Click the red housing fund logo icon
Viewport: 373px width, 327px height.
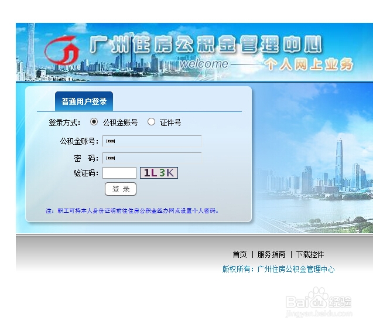pyautogui.click(x=62, y=50)
